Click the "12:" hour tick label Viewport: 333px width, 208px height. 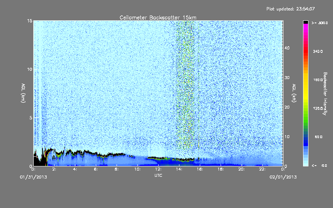coord(159,169)
